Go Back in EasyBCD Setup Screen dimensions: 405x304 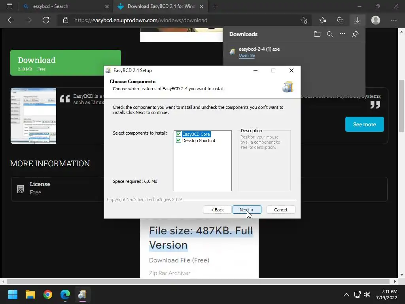[x=217, y=210]
